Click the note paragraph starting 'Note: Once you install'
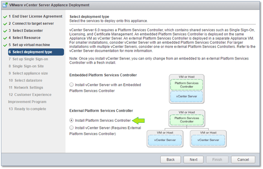The width and height of the screenshot is (263, 169). (159, 60)
